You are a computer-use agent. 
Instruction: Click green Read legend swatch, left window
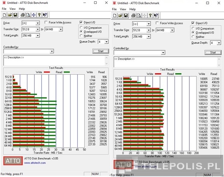click(67, 72)
